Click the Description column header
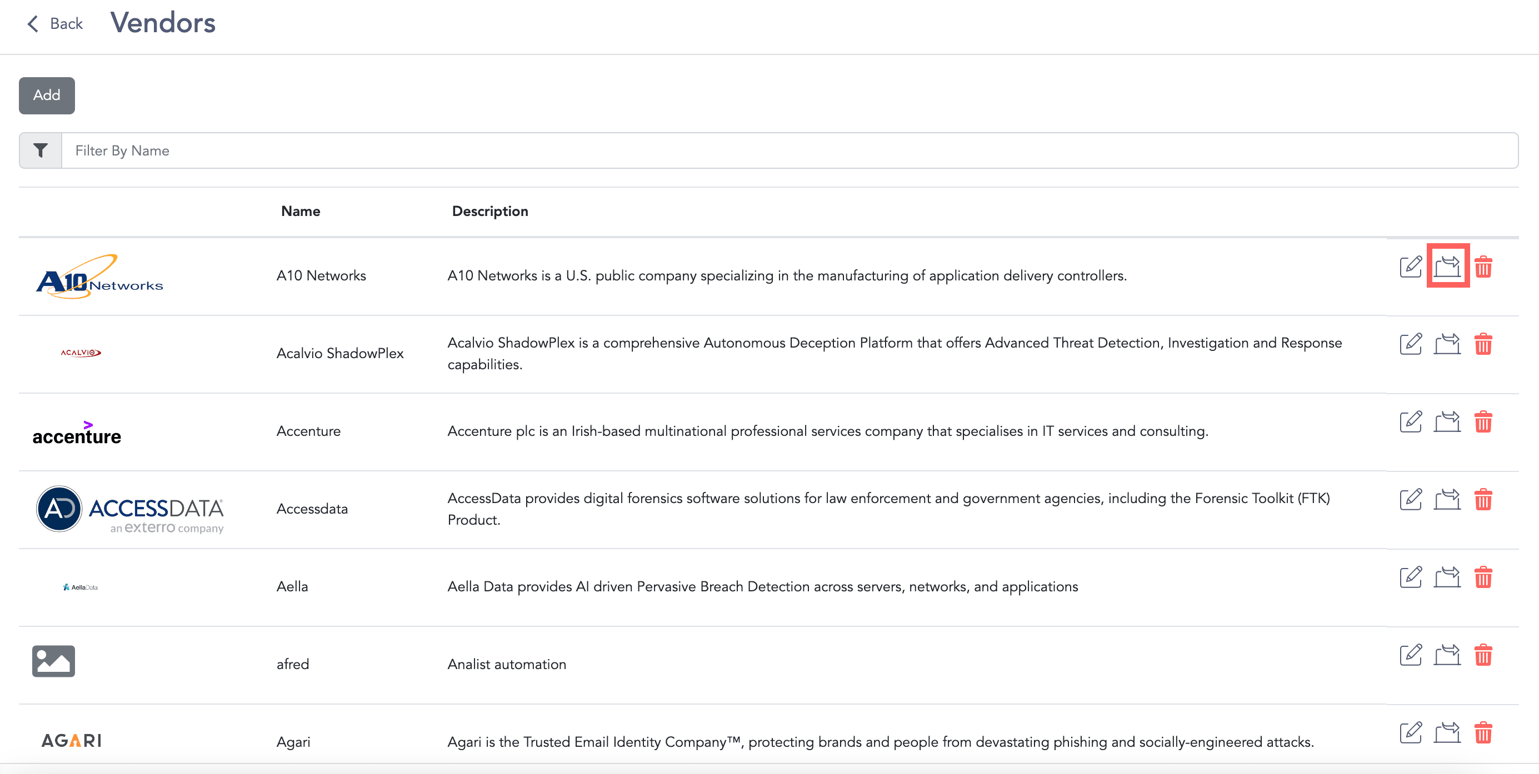 (x=490, y=211)
